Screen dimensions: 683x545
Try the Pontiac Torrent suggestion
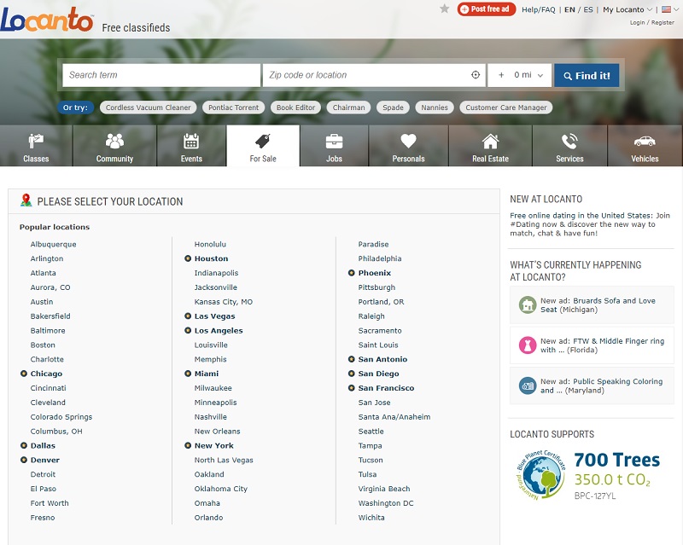233,107
